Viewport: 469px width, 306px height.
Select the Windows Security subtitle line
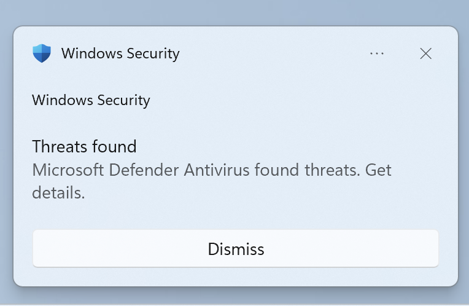(x=91, y=100)
